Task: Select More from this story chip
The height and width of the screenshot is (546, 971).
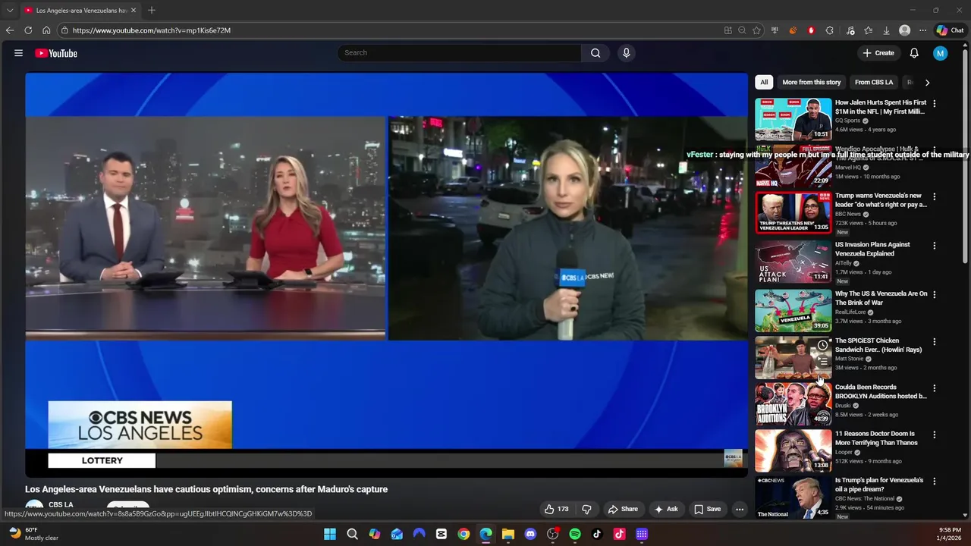Action: (812, 83)
